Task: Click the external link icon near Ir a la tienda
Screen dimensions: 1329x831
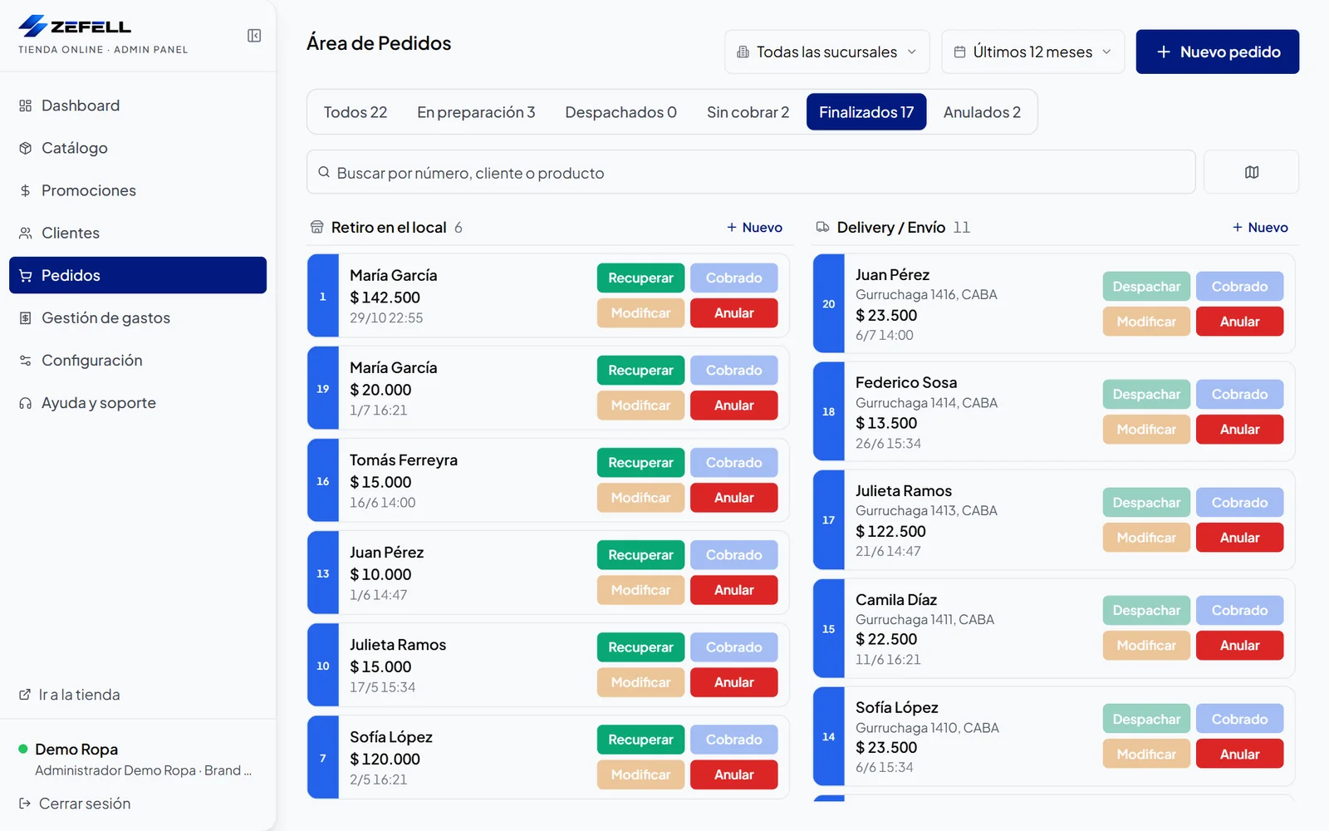Action: point(25,695)
